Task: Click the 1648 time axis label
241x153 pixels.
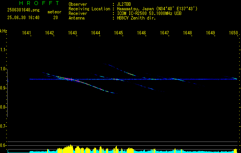Action: pyautogui.click(x=187, y=33)
